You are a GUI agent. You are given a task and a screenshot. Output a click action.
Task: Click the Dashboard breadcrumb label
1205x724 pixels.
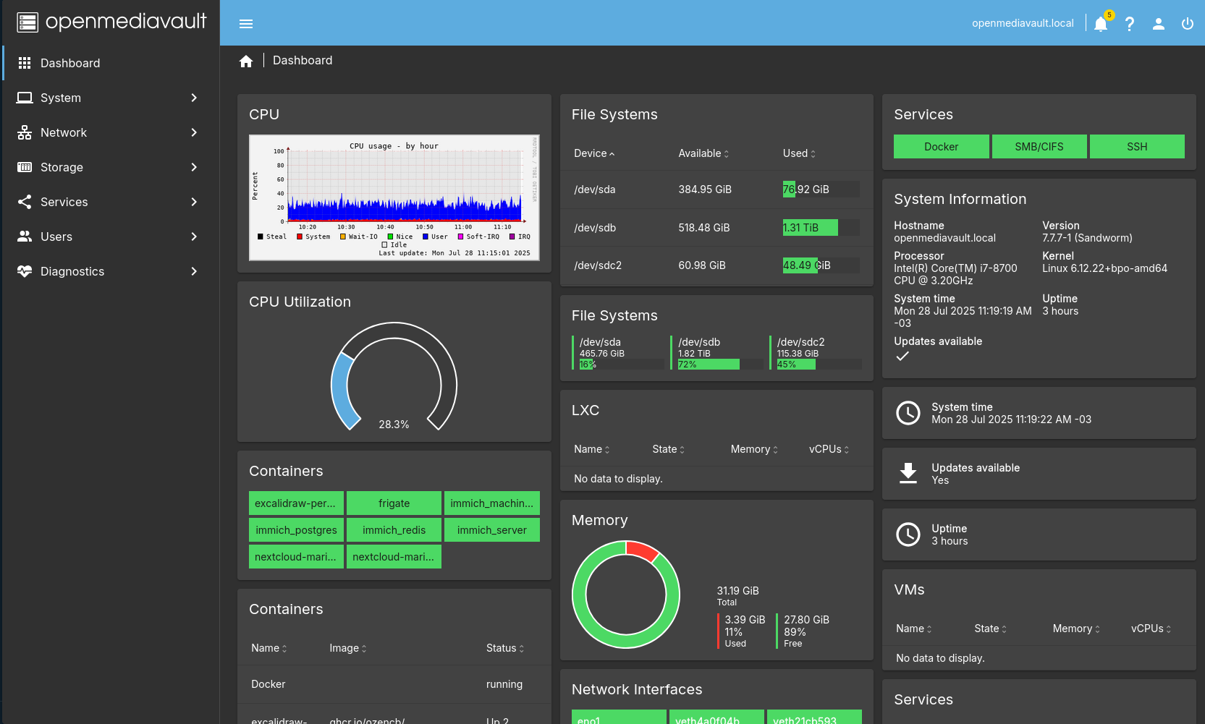303,61
